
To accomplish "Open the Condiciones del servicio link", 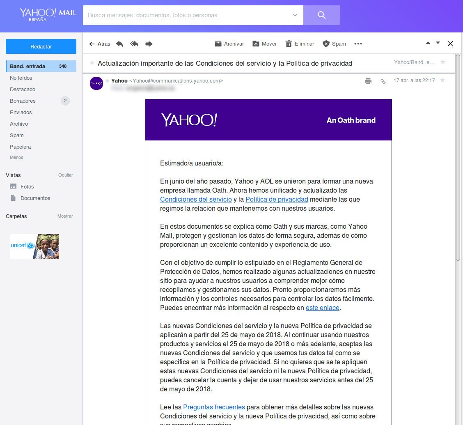I will click(x=196, y=199).
